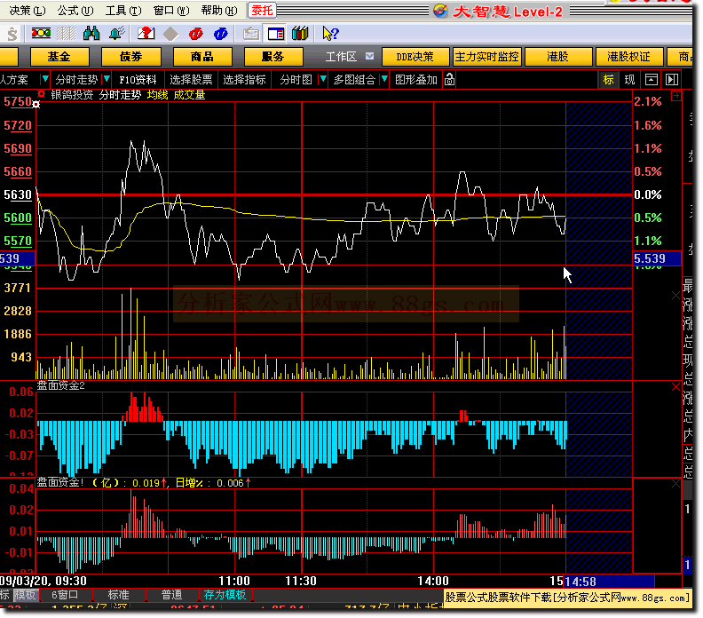Click 选择指标 in chart toolbar
Viewport: 703px width, 618px height.
click(244, 80)
